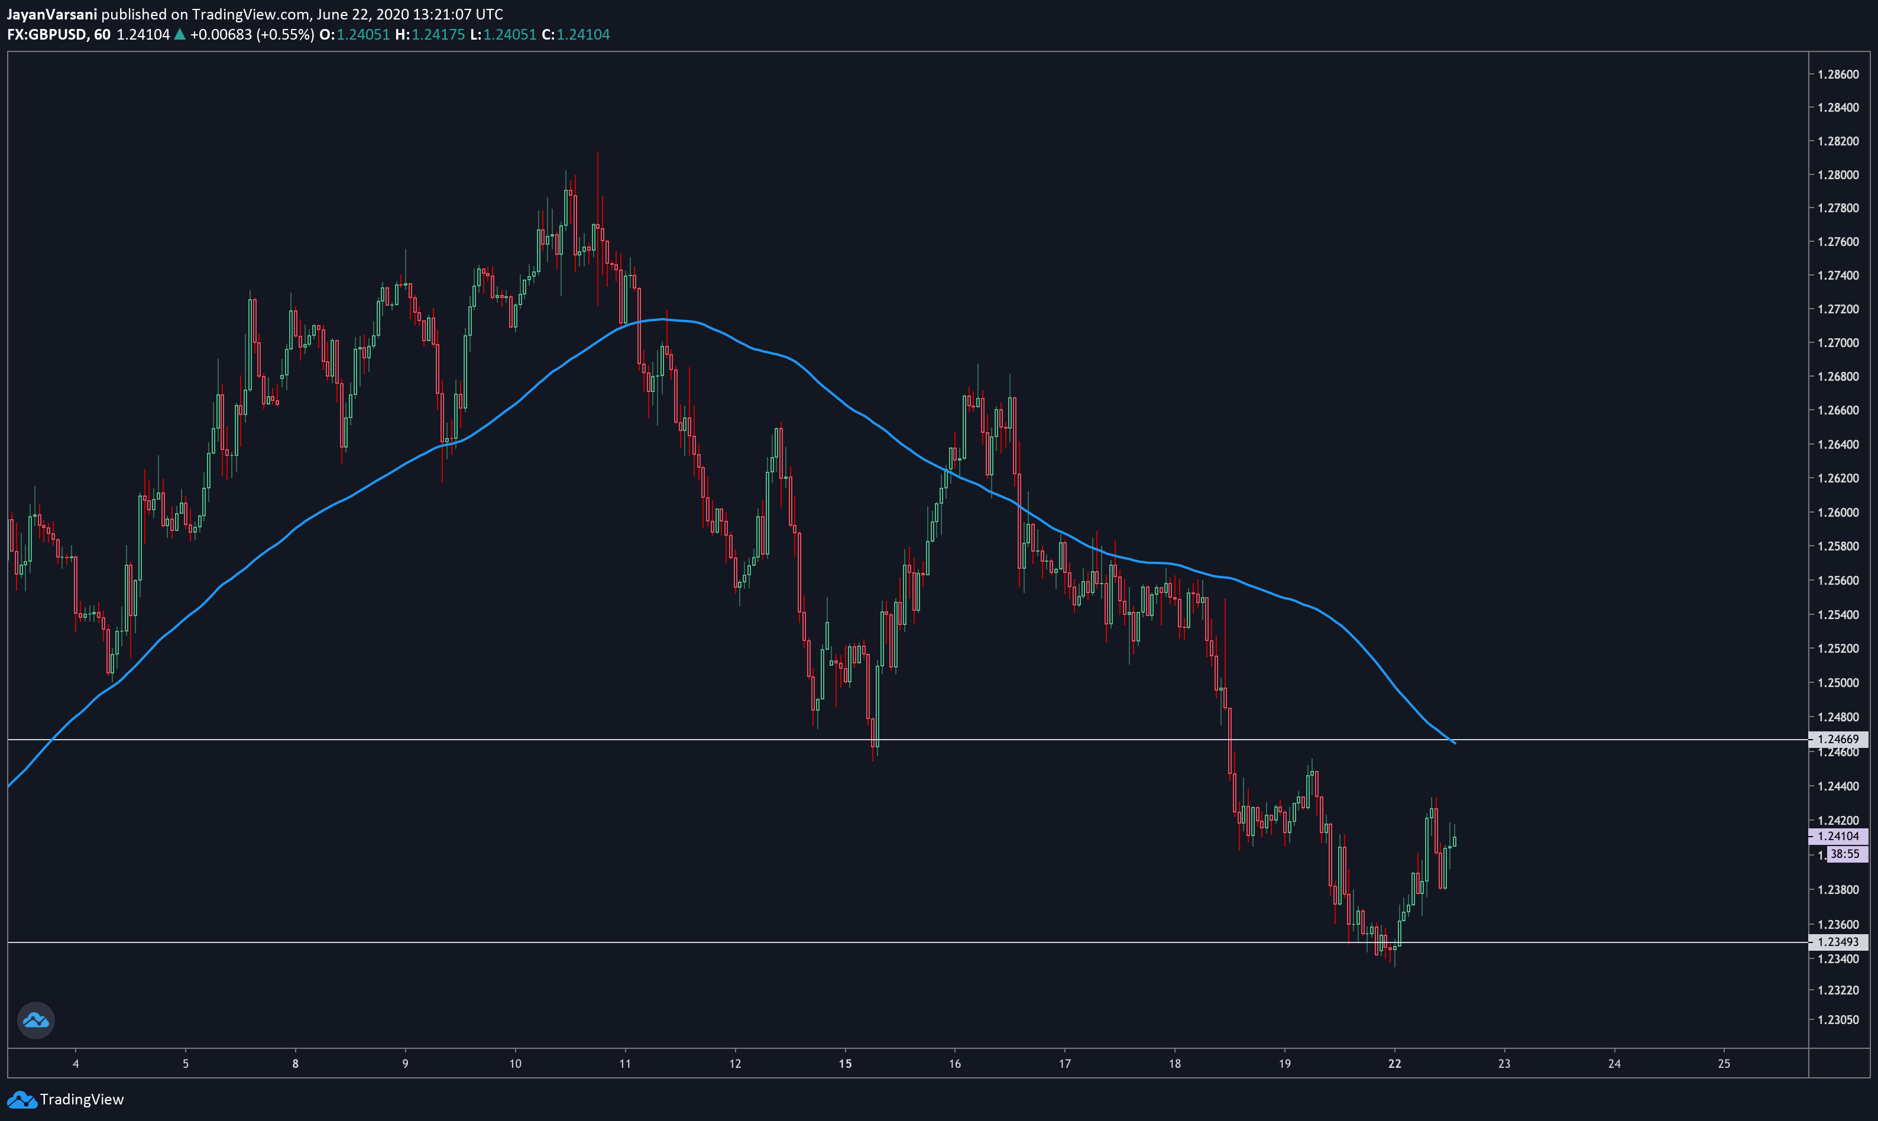The width and height of the screenshot is (1878, 1121).
Task: Click the 1.26000 price axis label
Action: (x=1838, y=512)
